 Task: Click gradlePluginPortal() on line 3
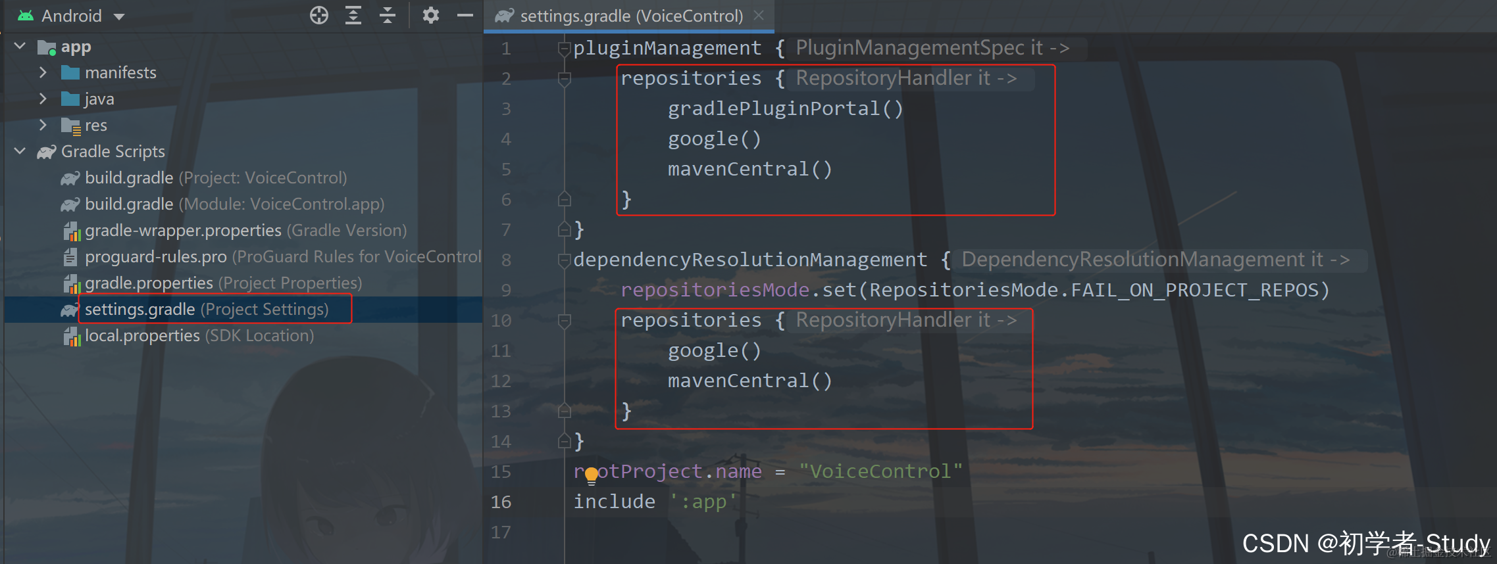coord(786,108)
